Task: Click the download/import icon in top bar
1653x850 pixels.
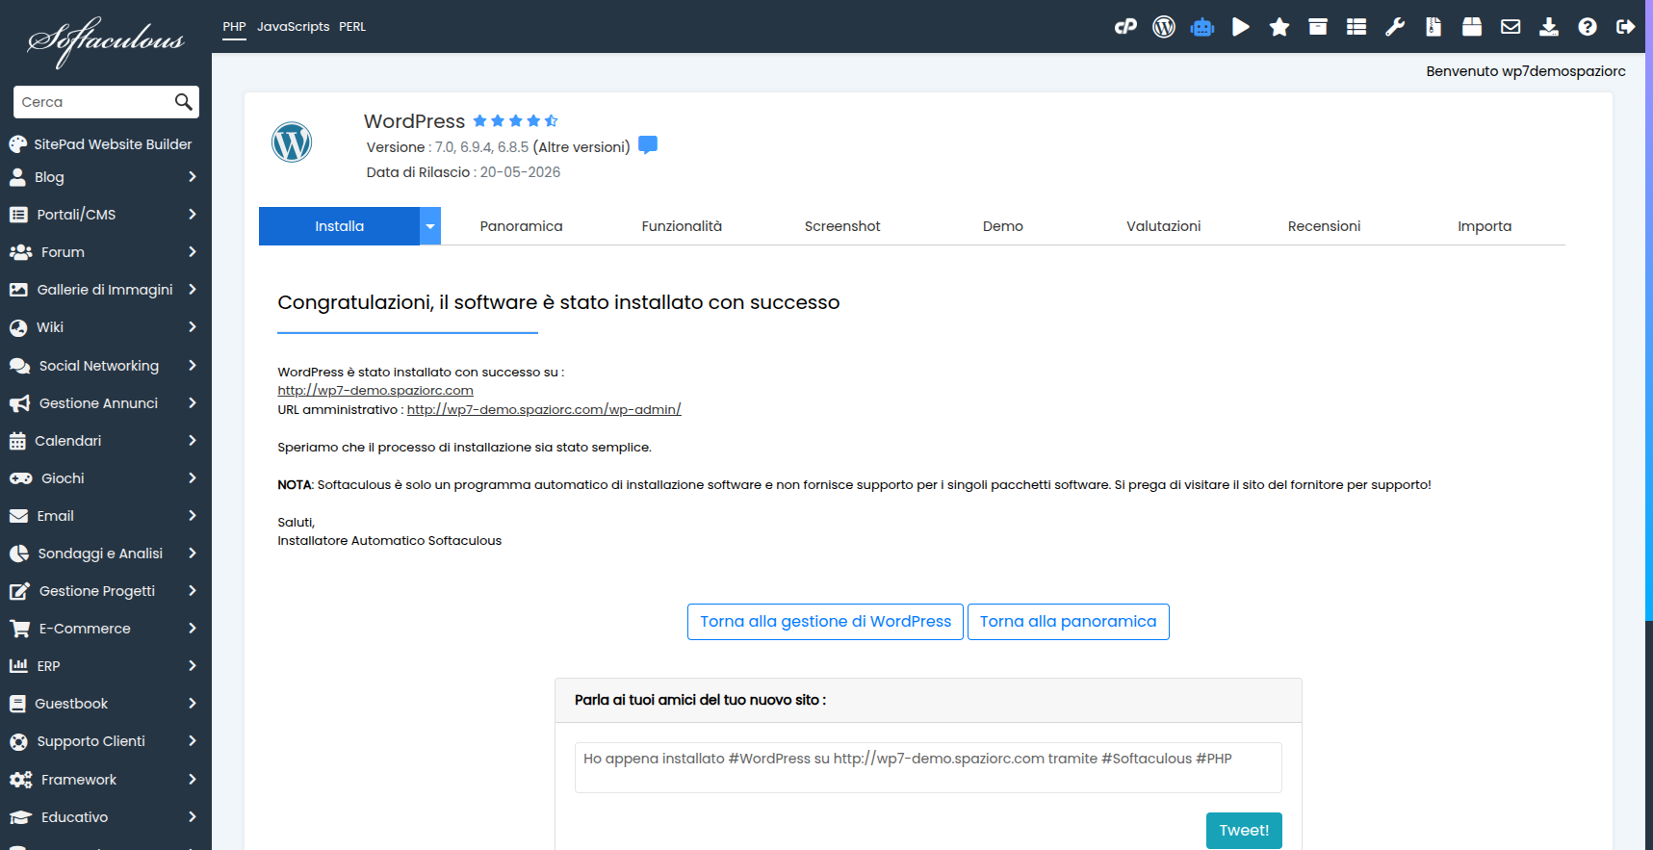Action: coord(1549,27)
